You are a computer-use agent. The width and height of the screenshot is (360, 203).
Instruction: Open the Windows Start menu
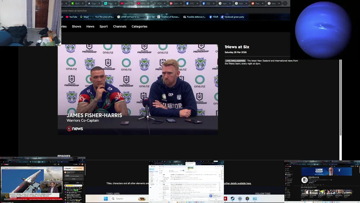[106, 199]
